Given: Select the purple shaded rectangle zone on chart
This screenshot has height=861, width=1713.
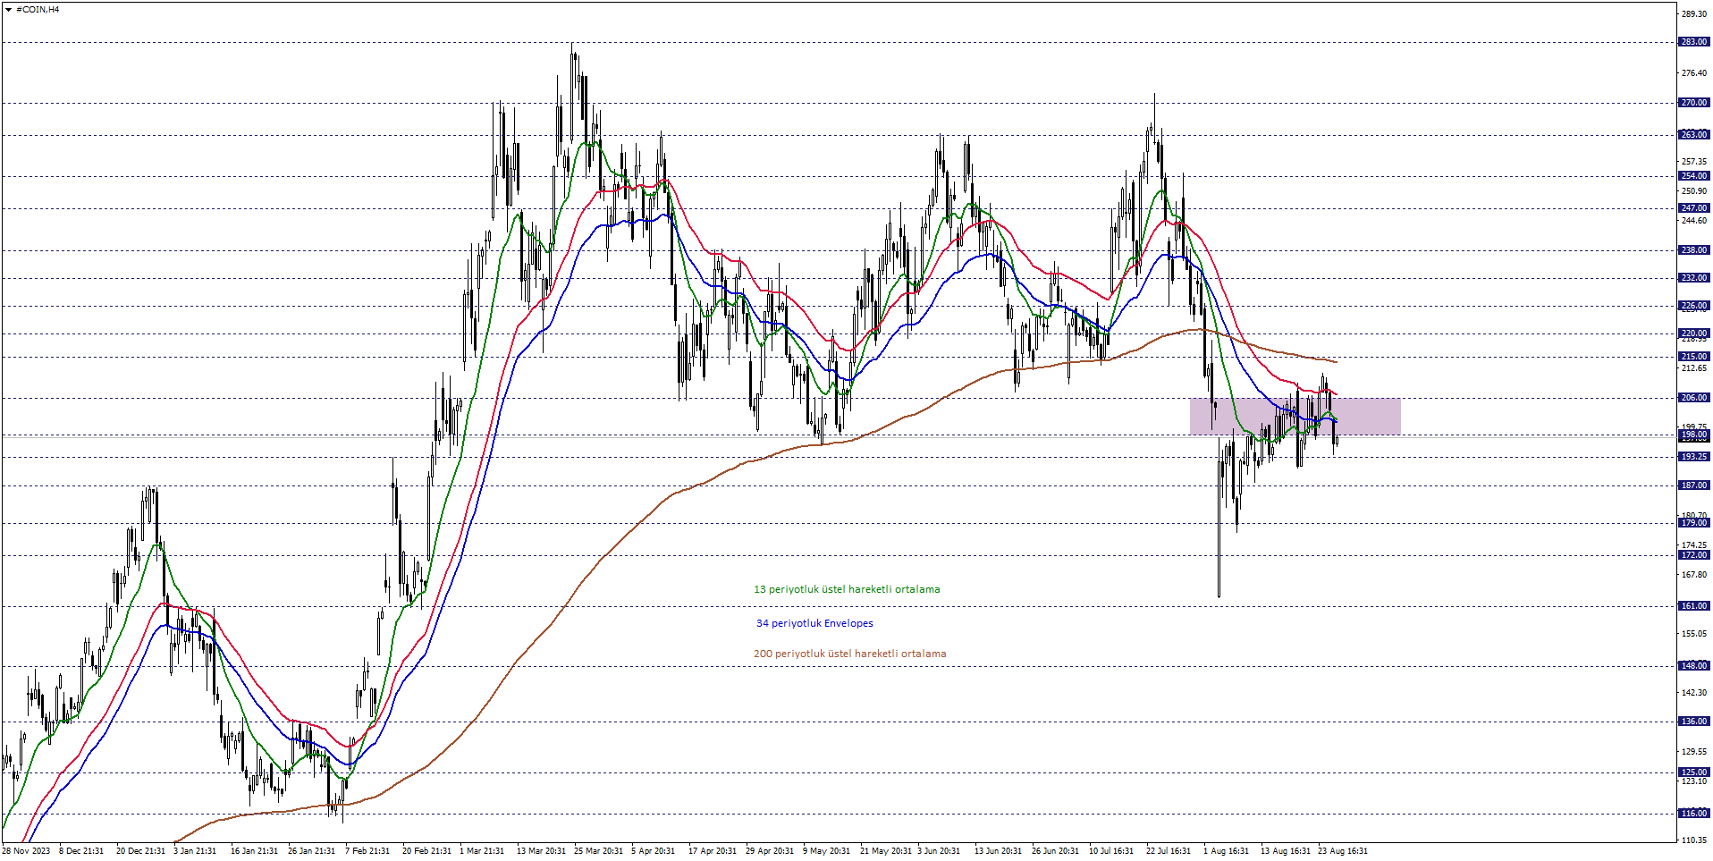Looking at the screenshot, I should [1295, 417].
